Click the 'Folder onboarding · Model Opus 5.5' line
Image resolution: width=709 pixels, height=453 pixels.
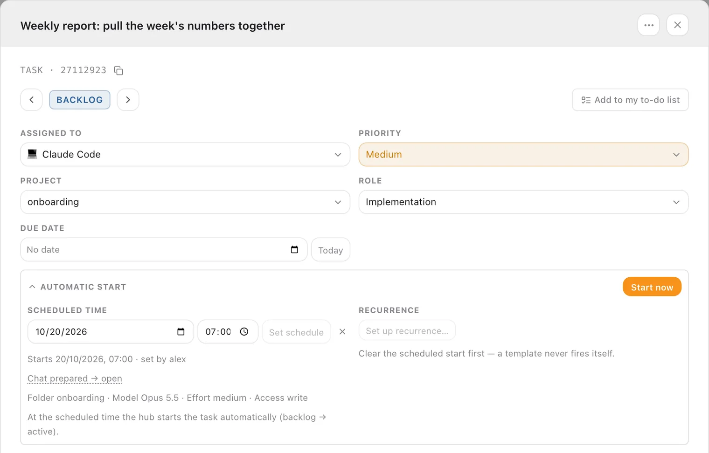167,398
